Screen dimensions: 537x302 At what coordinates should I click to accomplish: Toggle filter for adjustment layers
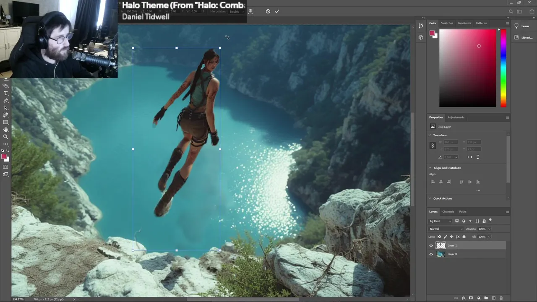464,221
